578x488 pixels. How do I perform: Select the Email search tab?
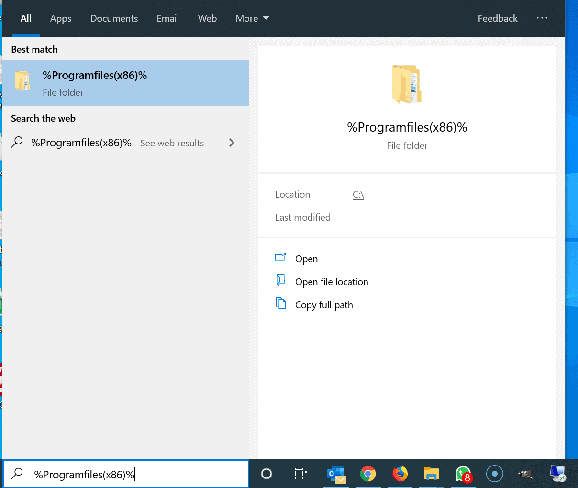168,18
